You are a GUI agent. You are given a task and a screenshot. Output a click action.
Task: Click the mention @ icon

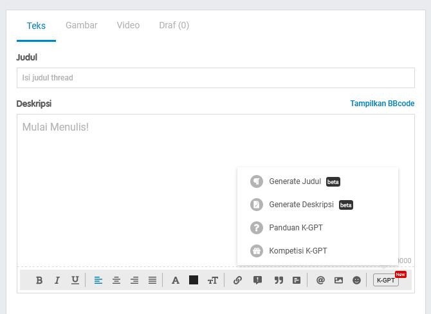pyautogui.click(x=320, y=281)
